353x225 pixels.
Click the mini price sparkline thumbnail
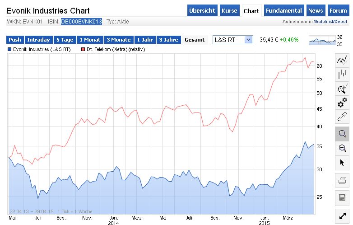(322, 41)
